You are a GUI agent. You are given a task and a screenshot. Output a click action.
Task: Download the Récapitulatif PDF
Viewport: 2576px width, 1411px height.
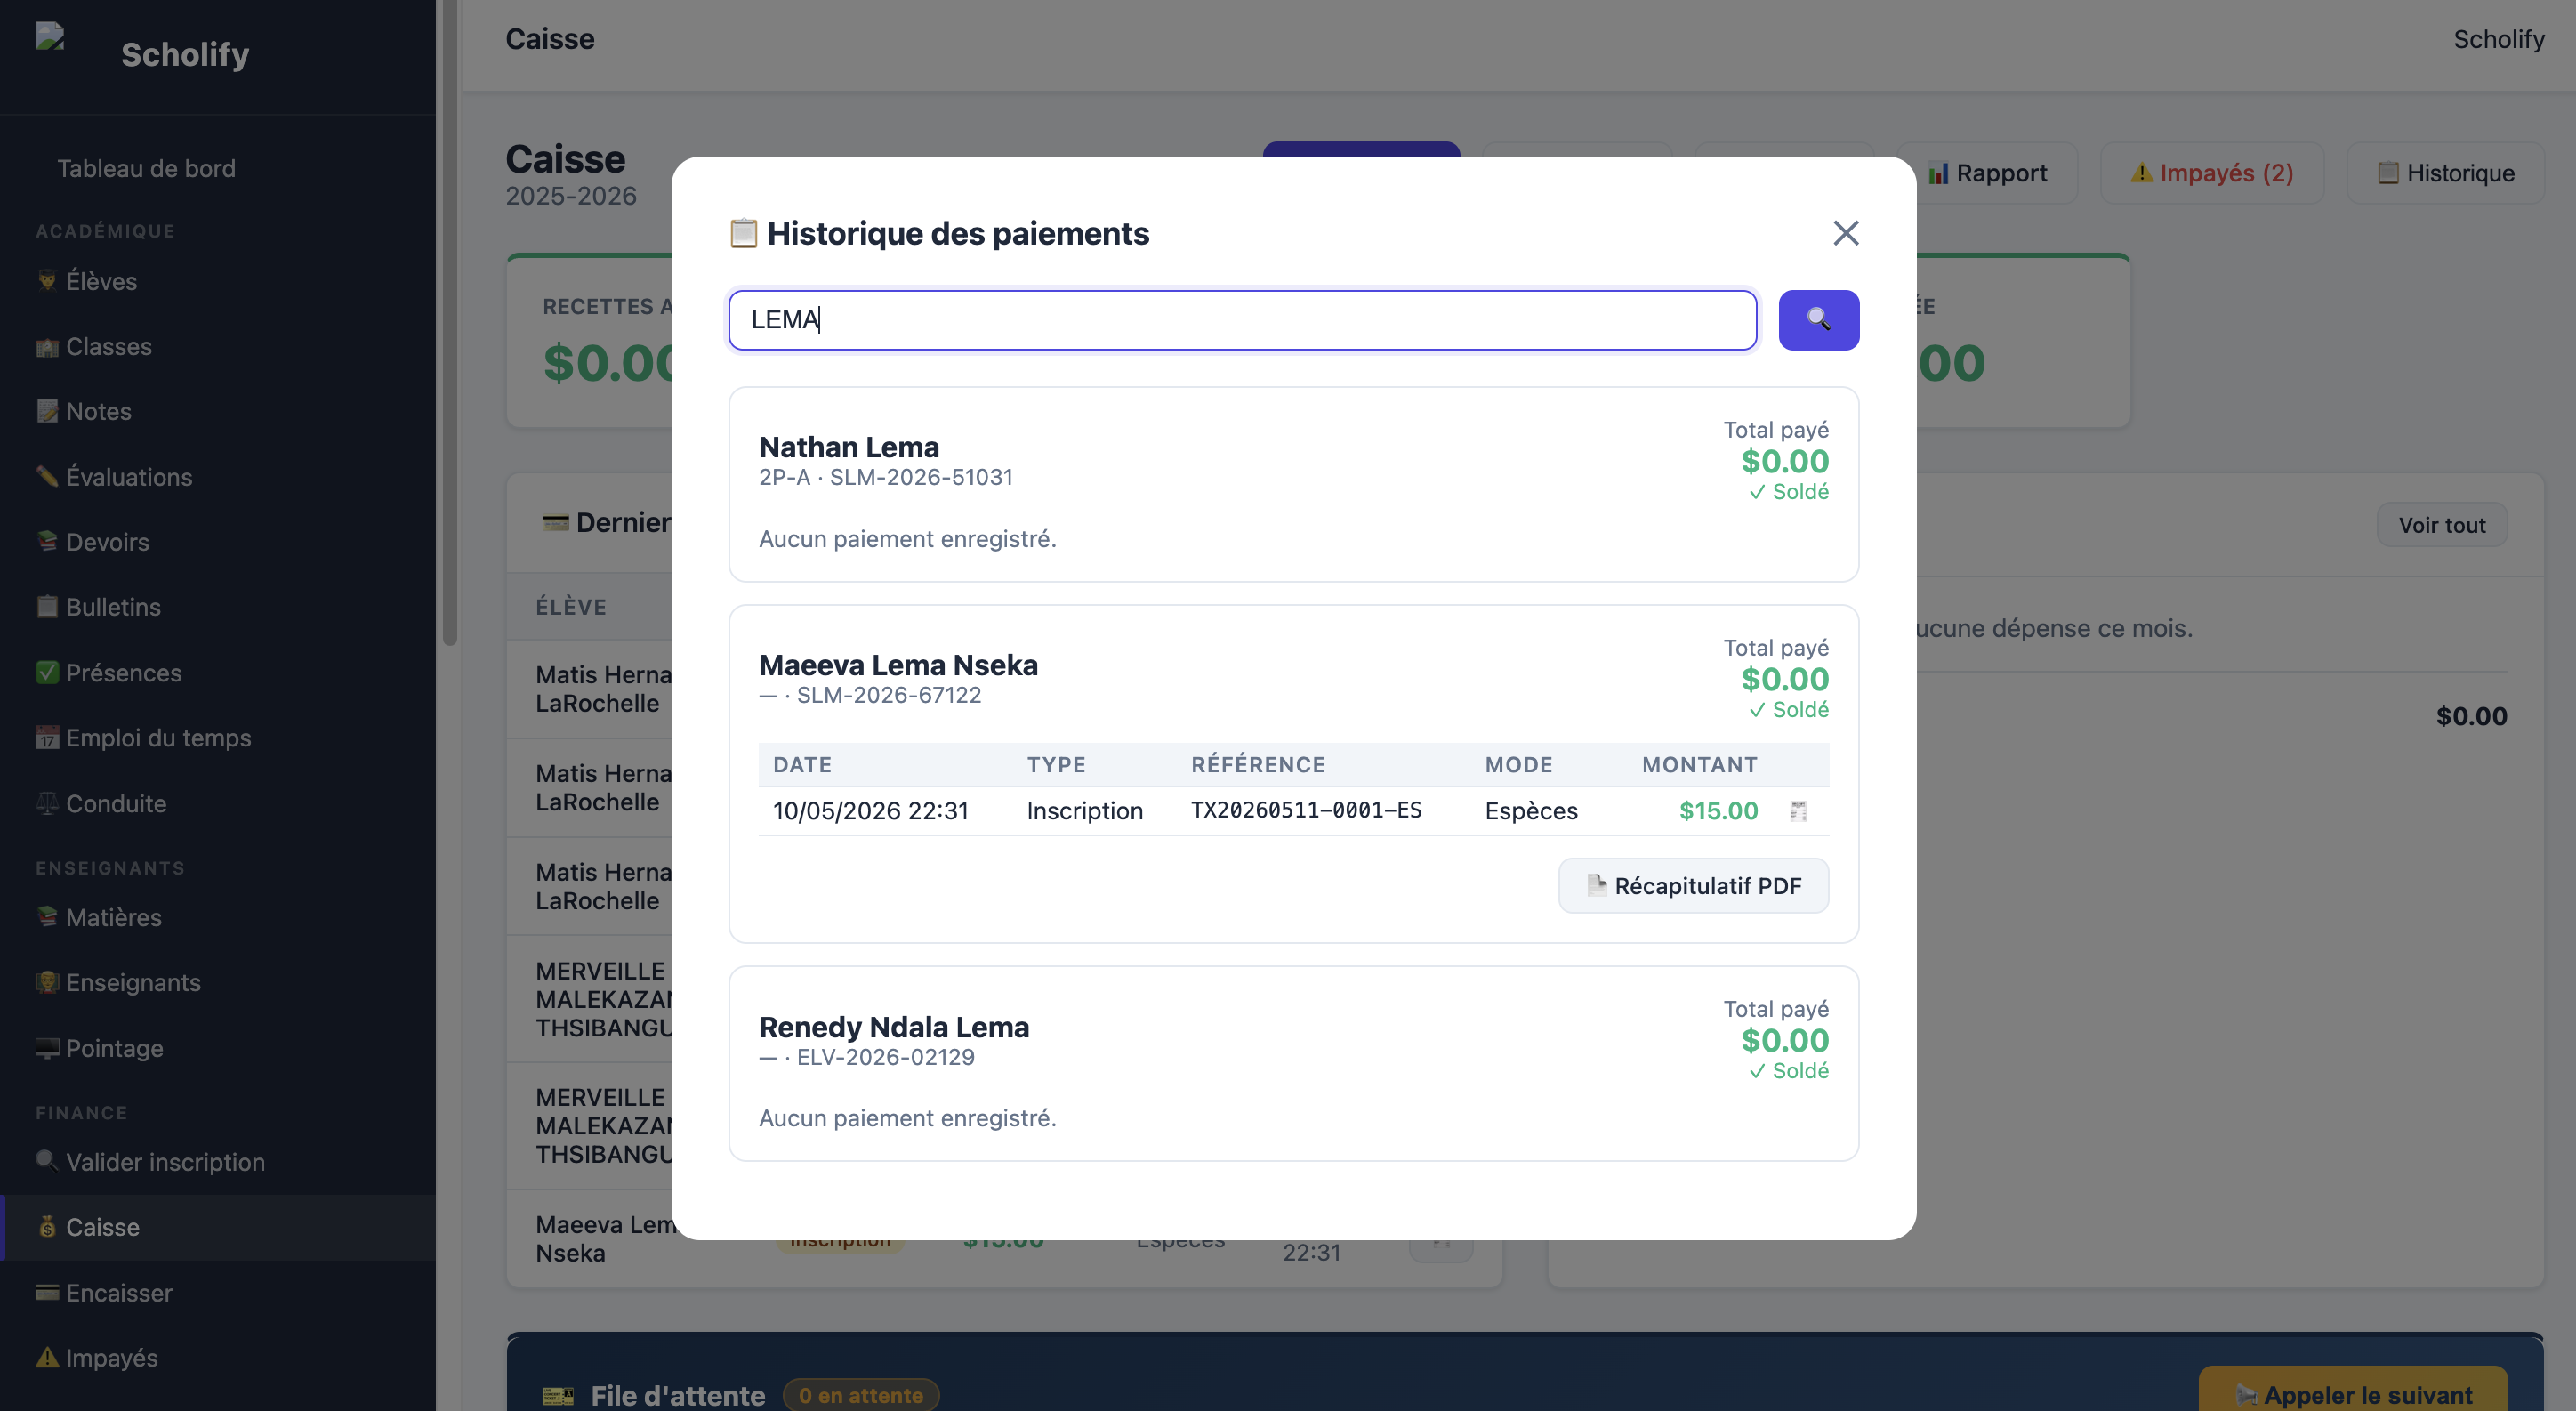(1693, 885)
